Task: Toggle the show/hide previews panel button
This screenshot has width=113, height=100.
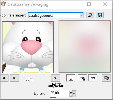Action: (71, 78)
